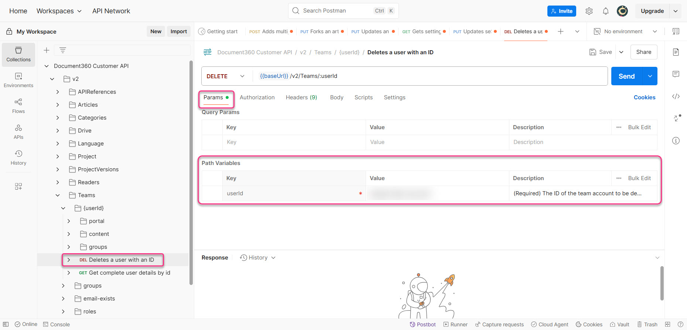
Task: Click the environment quick look icon
Action: point(676,31)
